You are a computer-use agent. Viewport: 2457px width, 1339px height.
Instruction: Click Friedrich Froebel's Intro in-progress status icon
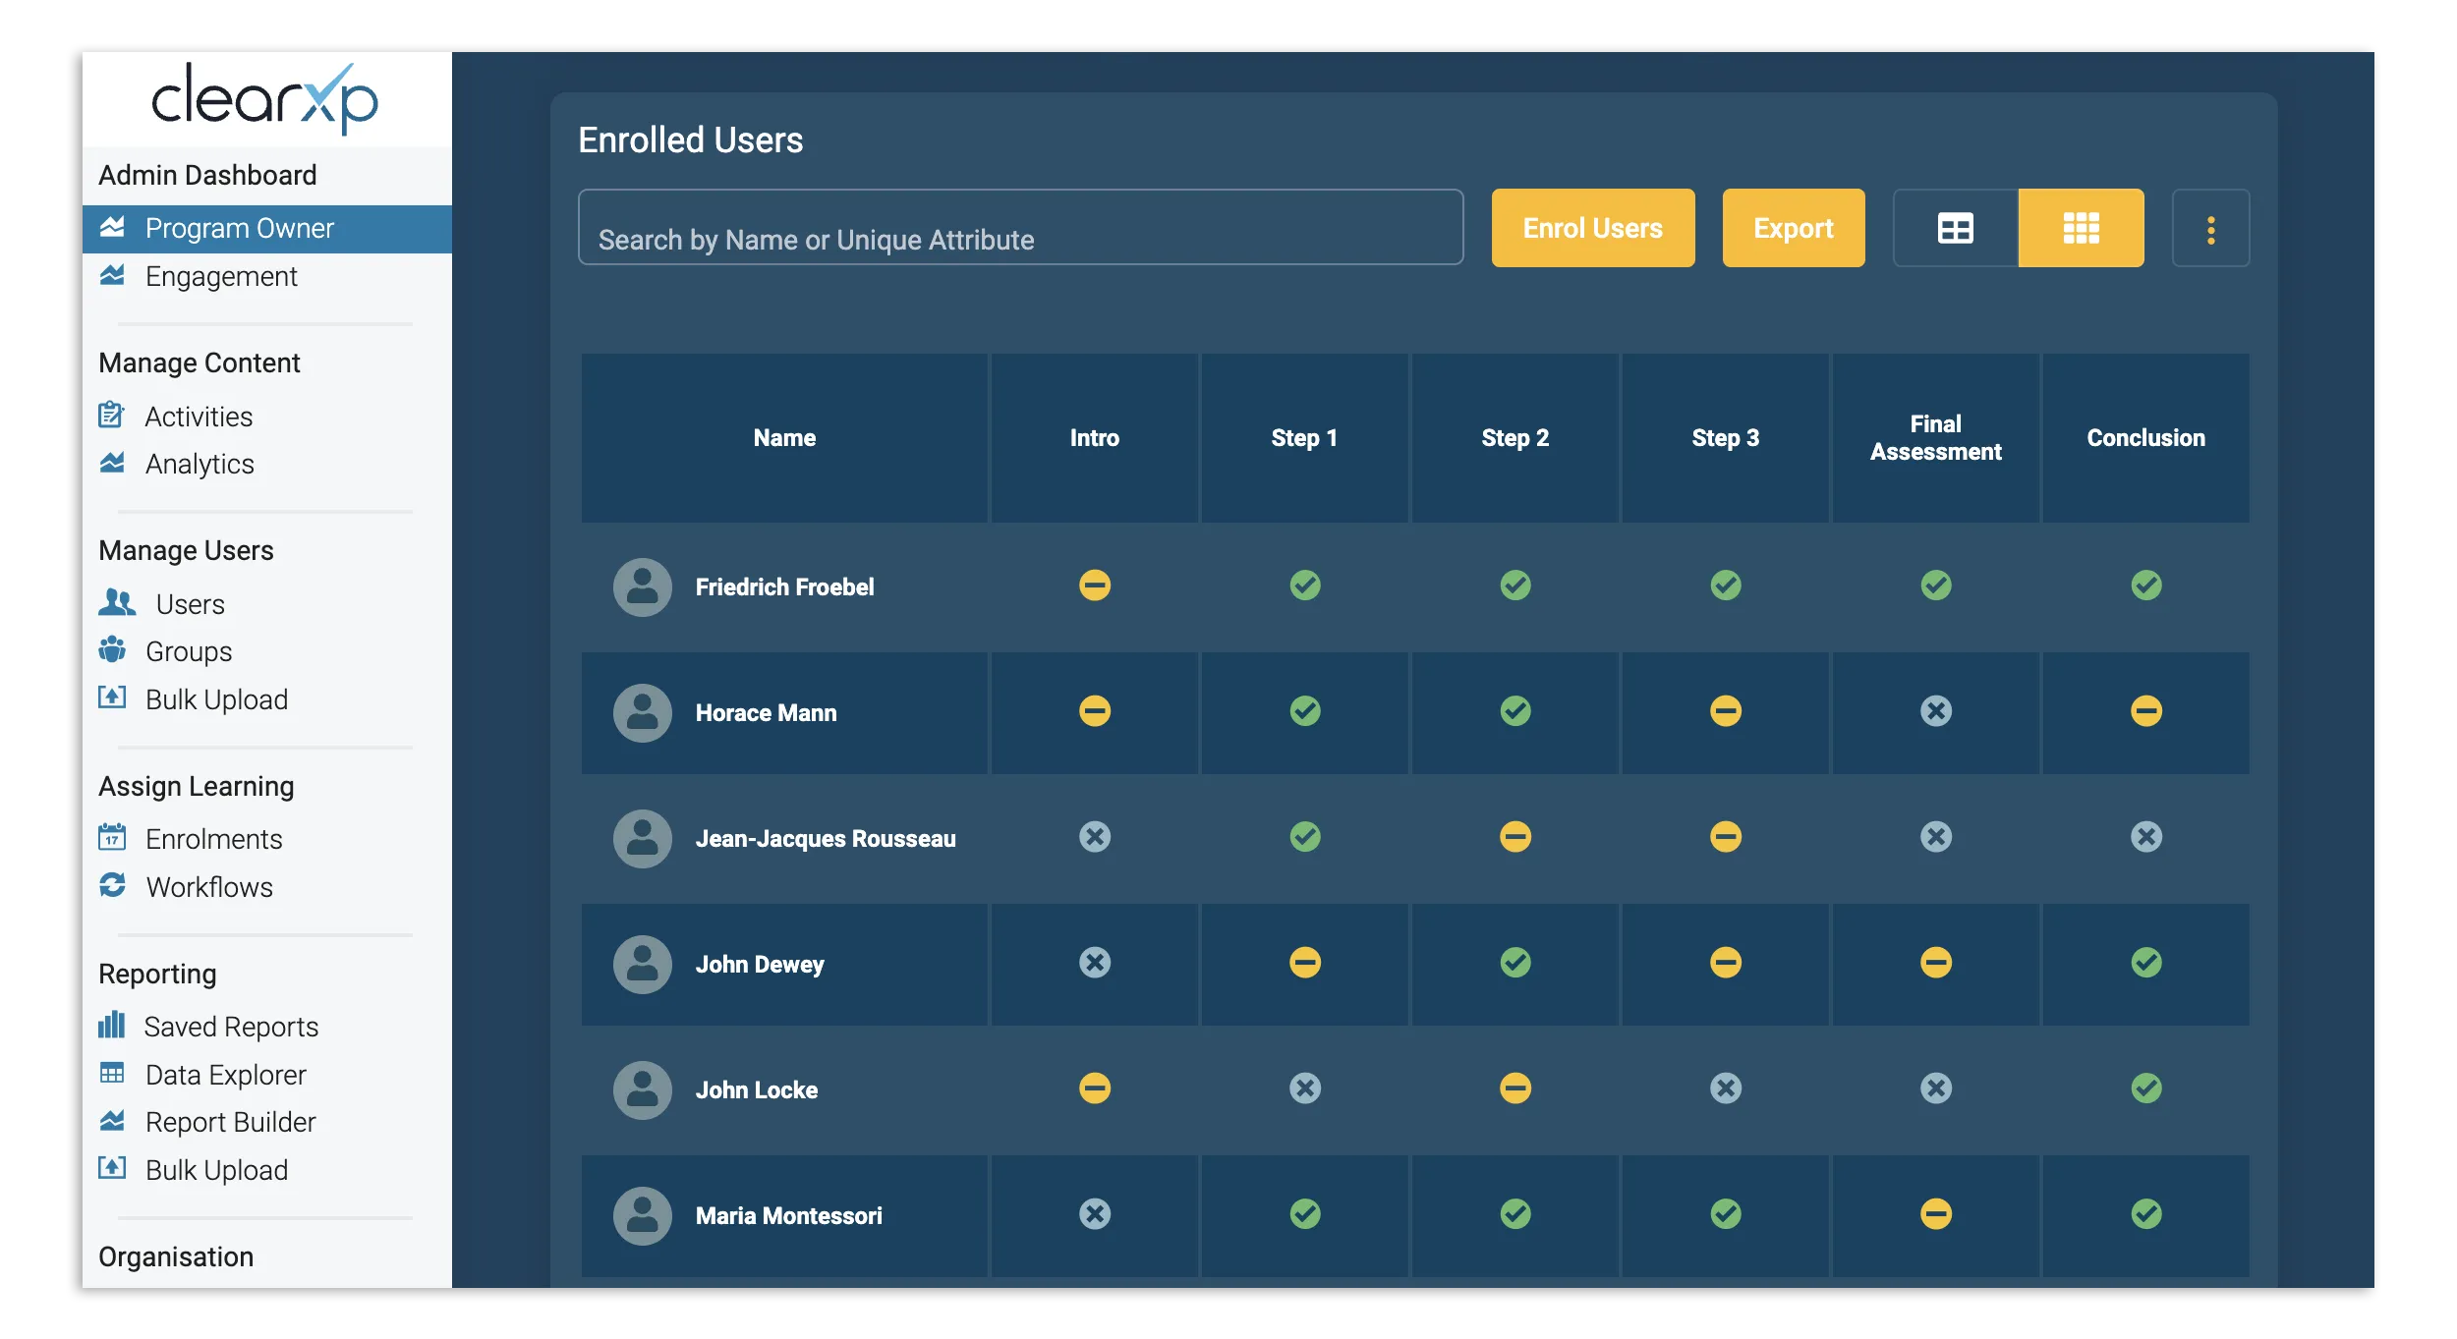(1094, 586)
